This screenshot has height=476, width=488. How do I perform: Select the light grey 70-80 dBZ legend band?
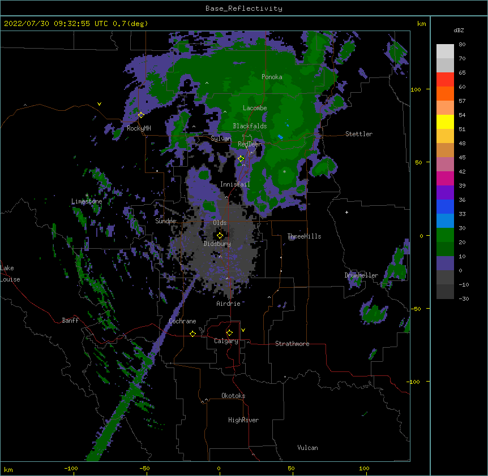[445, 51]
